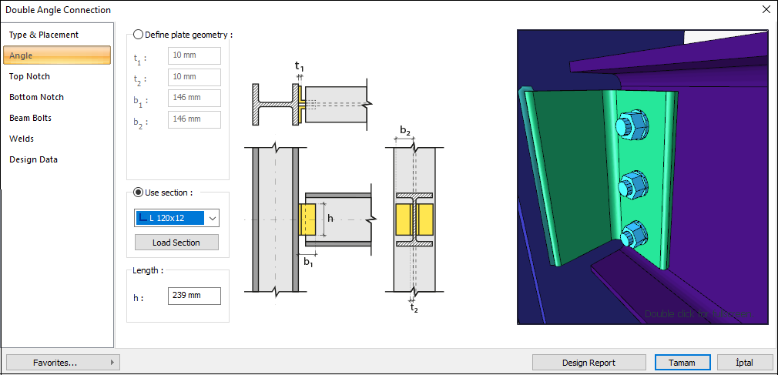Open the Design Data tab

coord(33,159)
